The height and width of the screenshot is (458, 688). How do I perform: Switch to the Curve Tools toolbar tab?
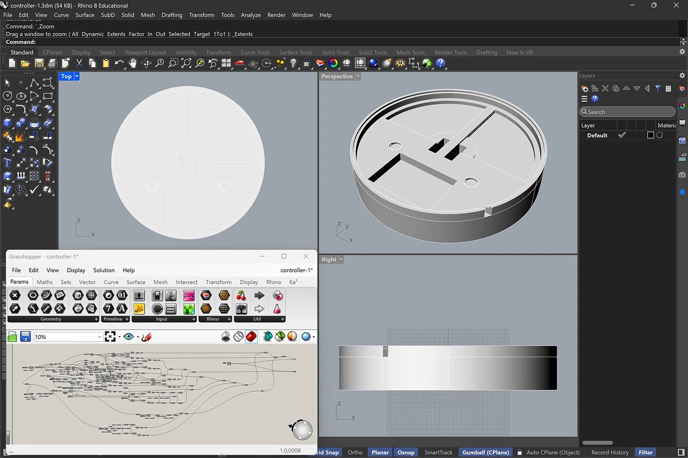(x=255, y=52)
